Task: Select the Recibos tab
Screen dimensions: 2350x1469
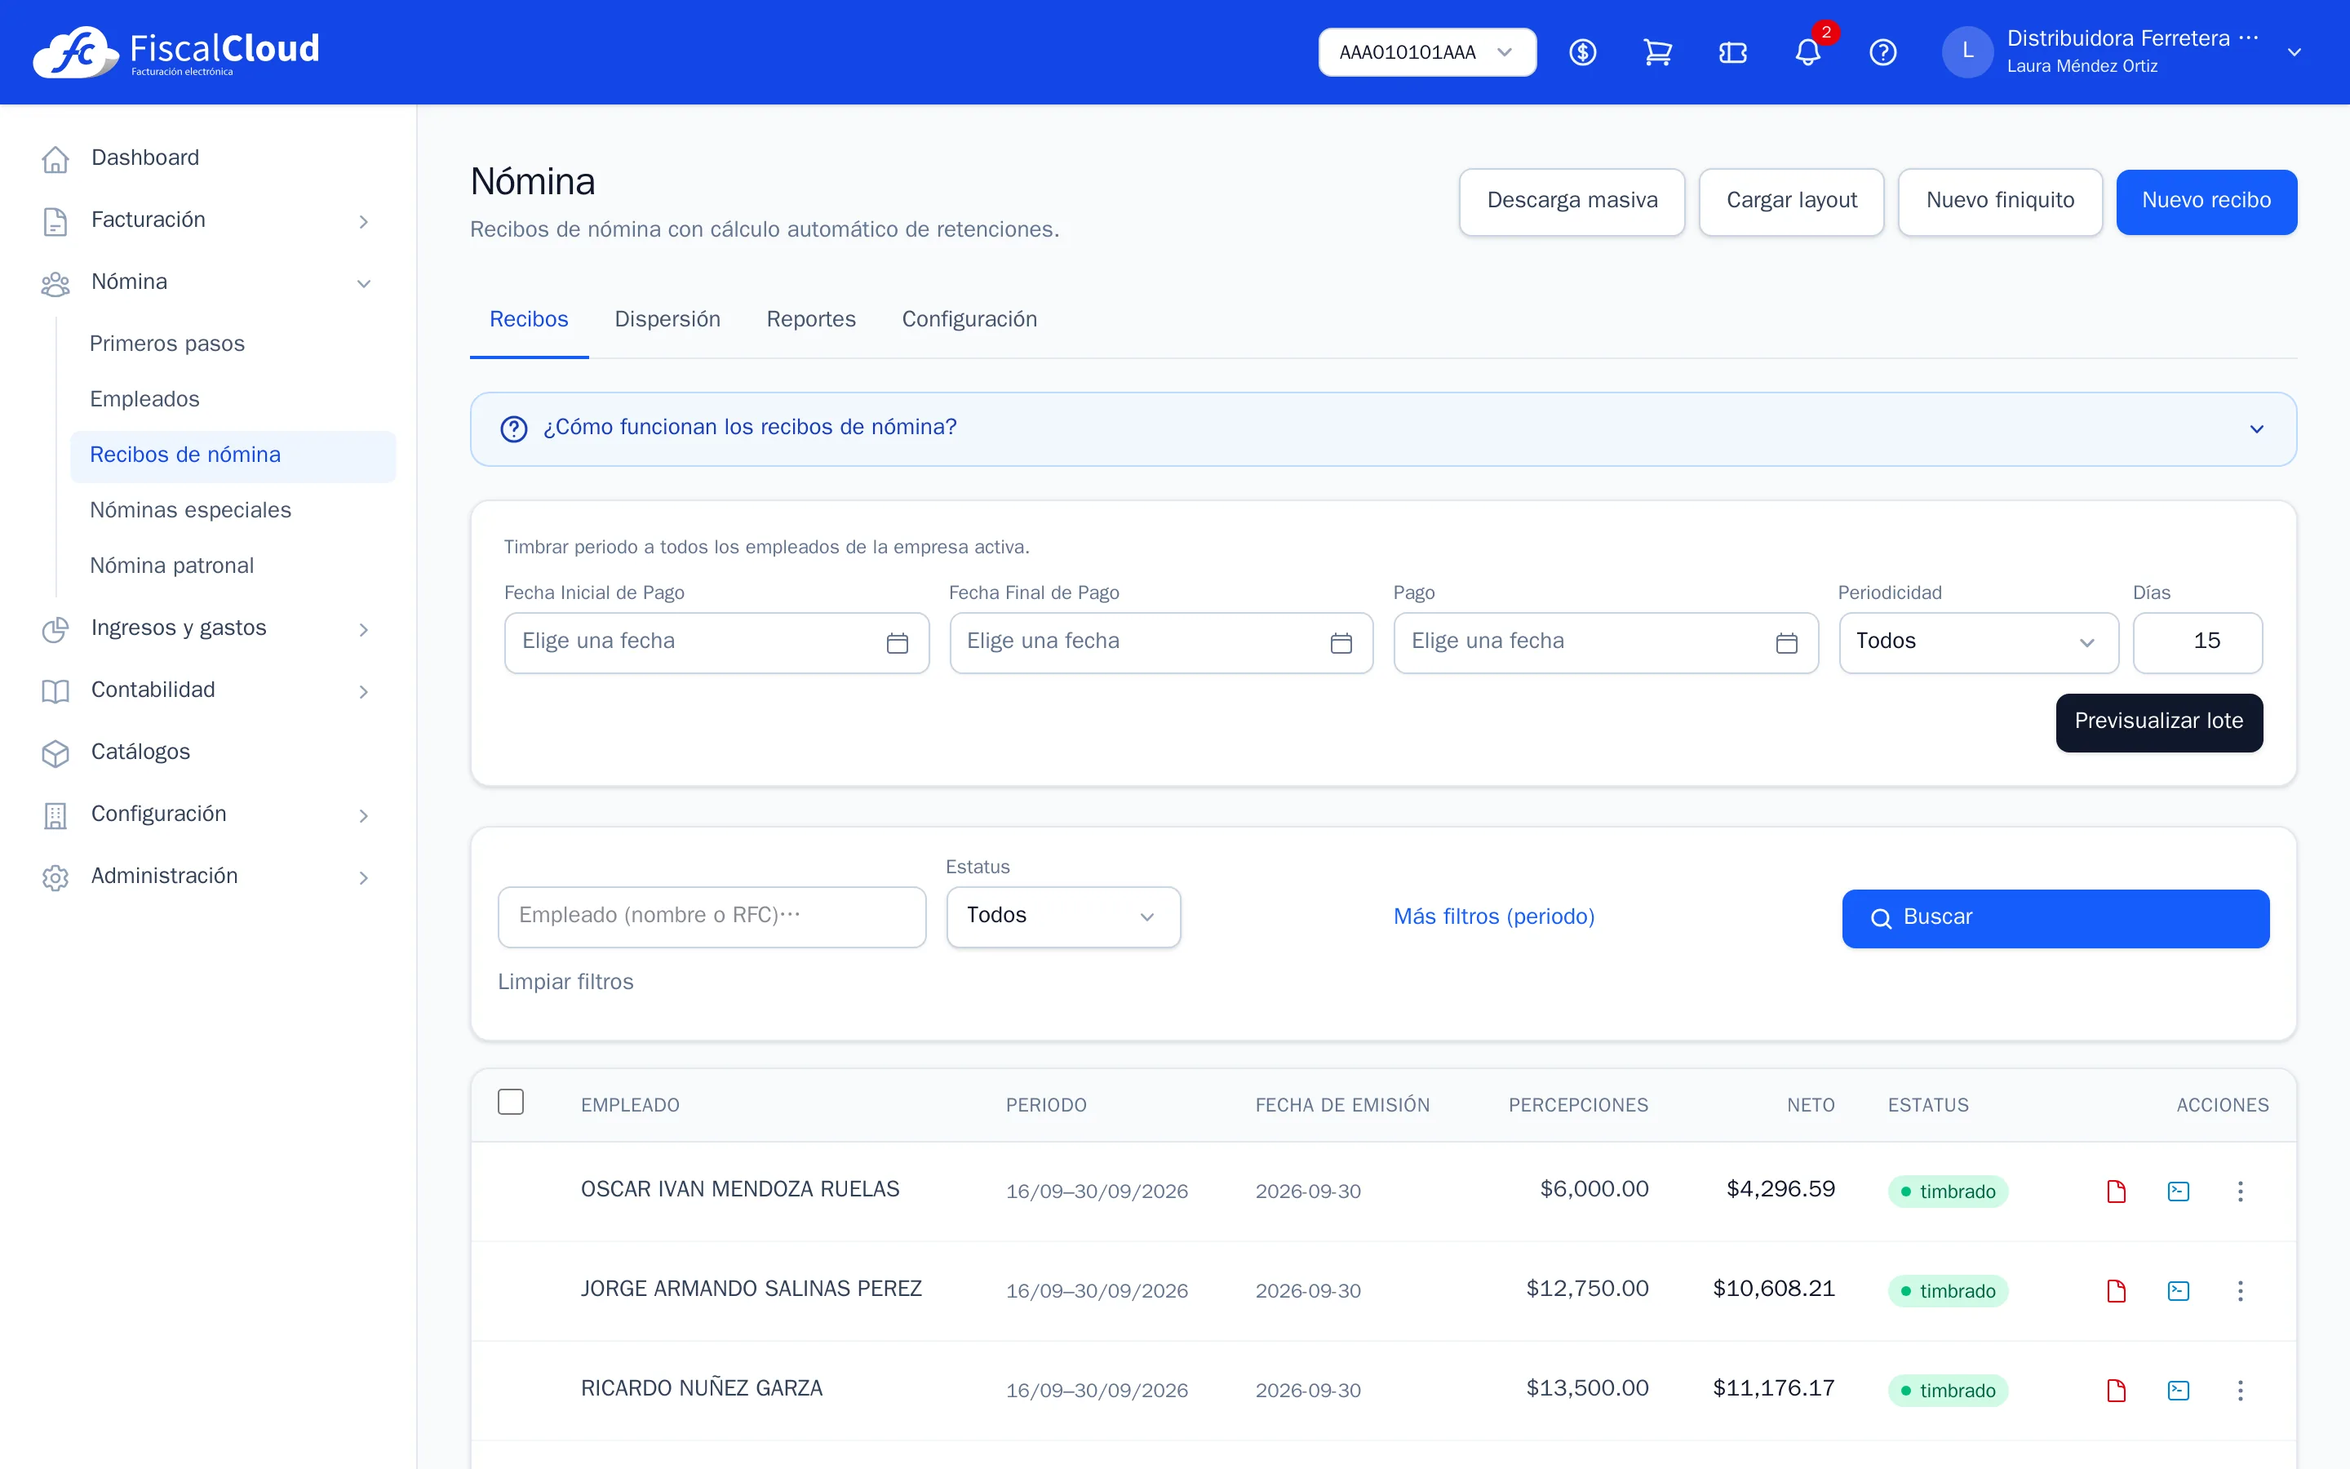Action: coord(528,320)
